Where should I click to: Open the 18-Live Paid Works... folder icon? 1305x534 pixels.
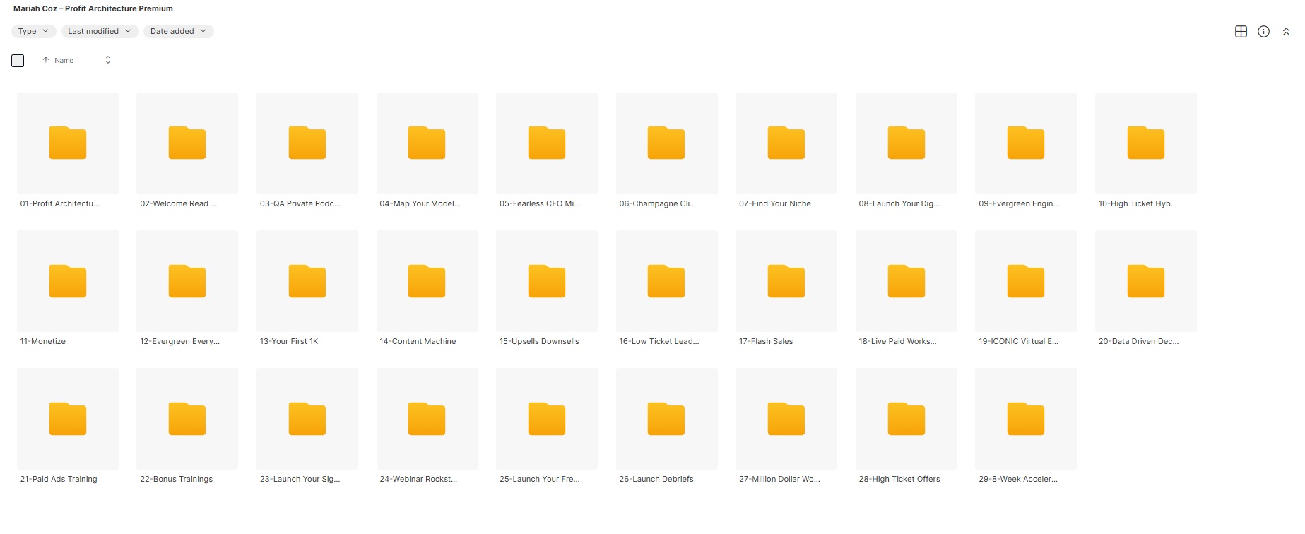point(907,281)
